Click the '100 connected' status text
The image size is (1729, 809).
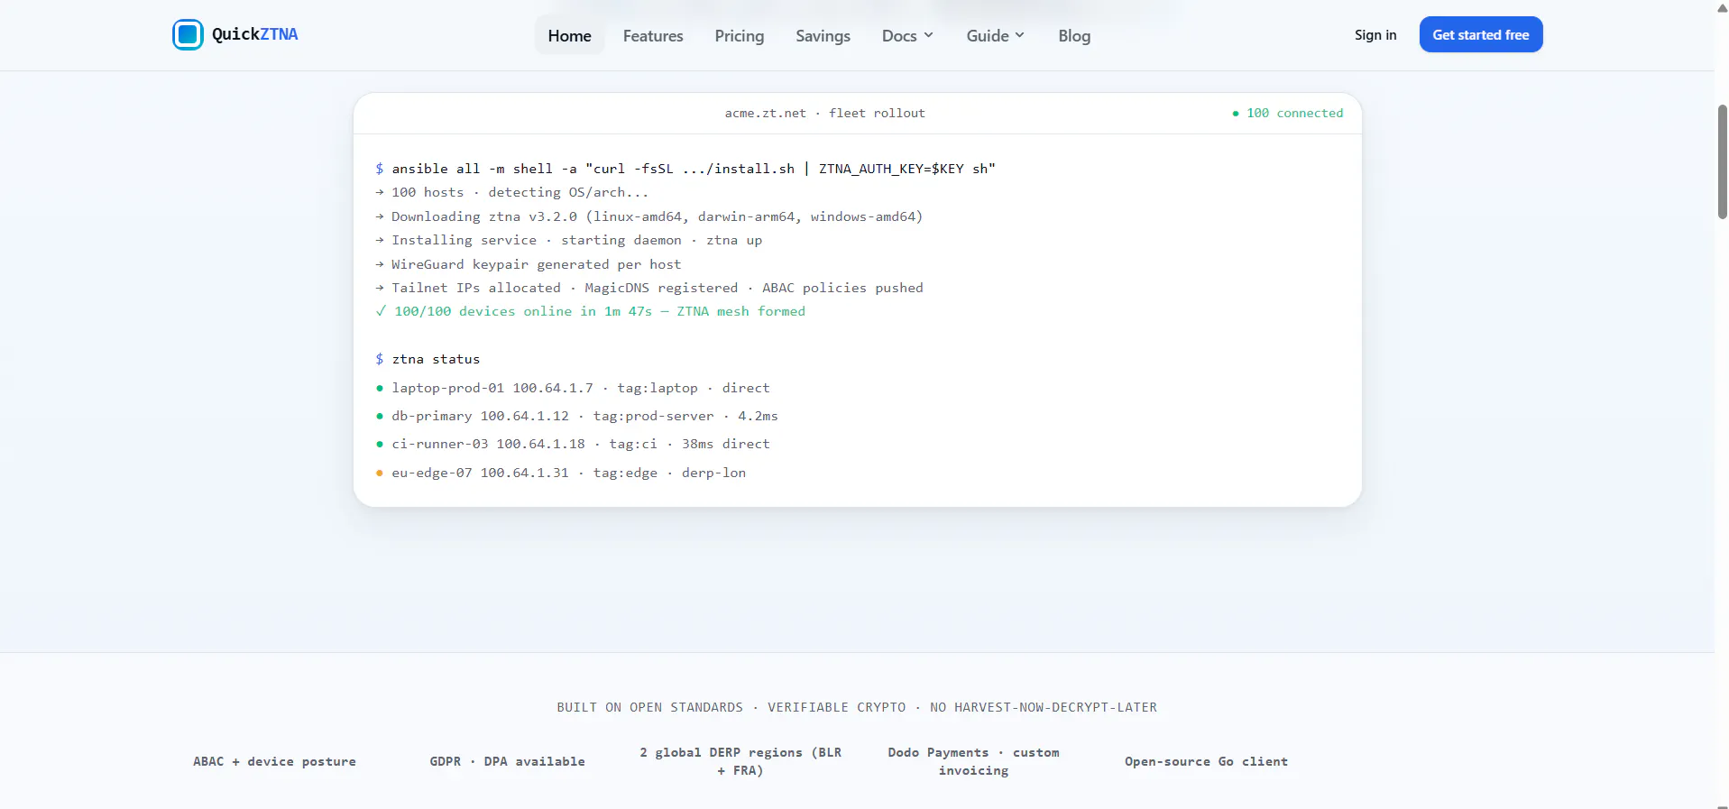(1294, 113)
